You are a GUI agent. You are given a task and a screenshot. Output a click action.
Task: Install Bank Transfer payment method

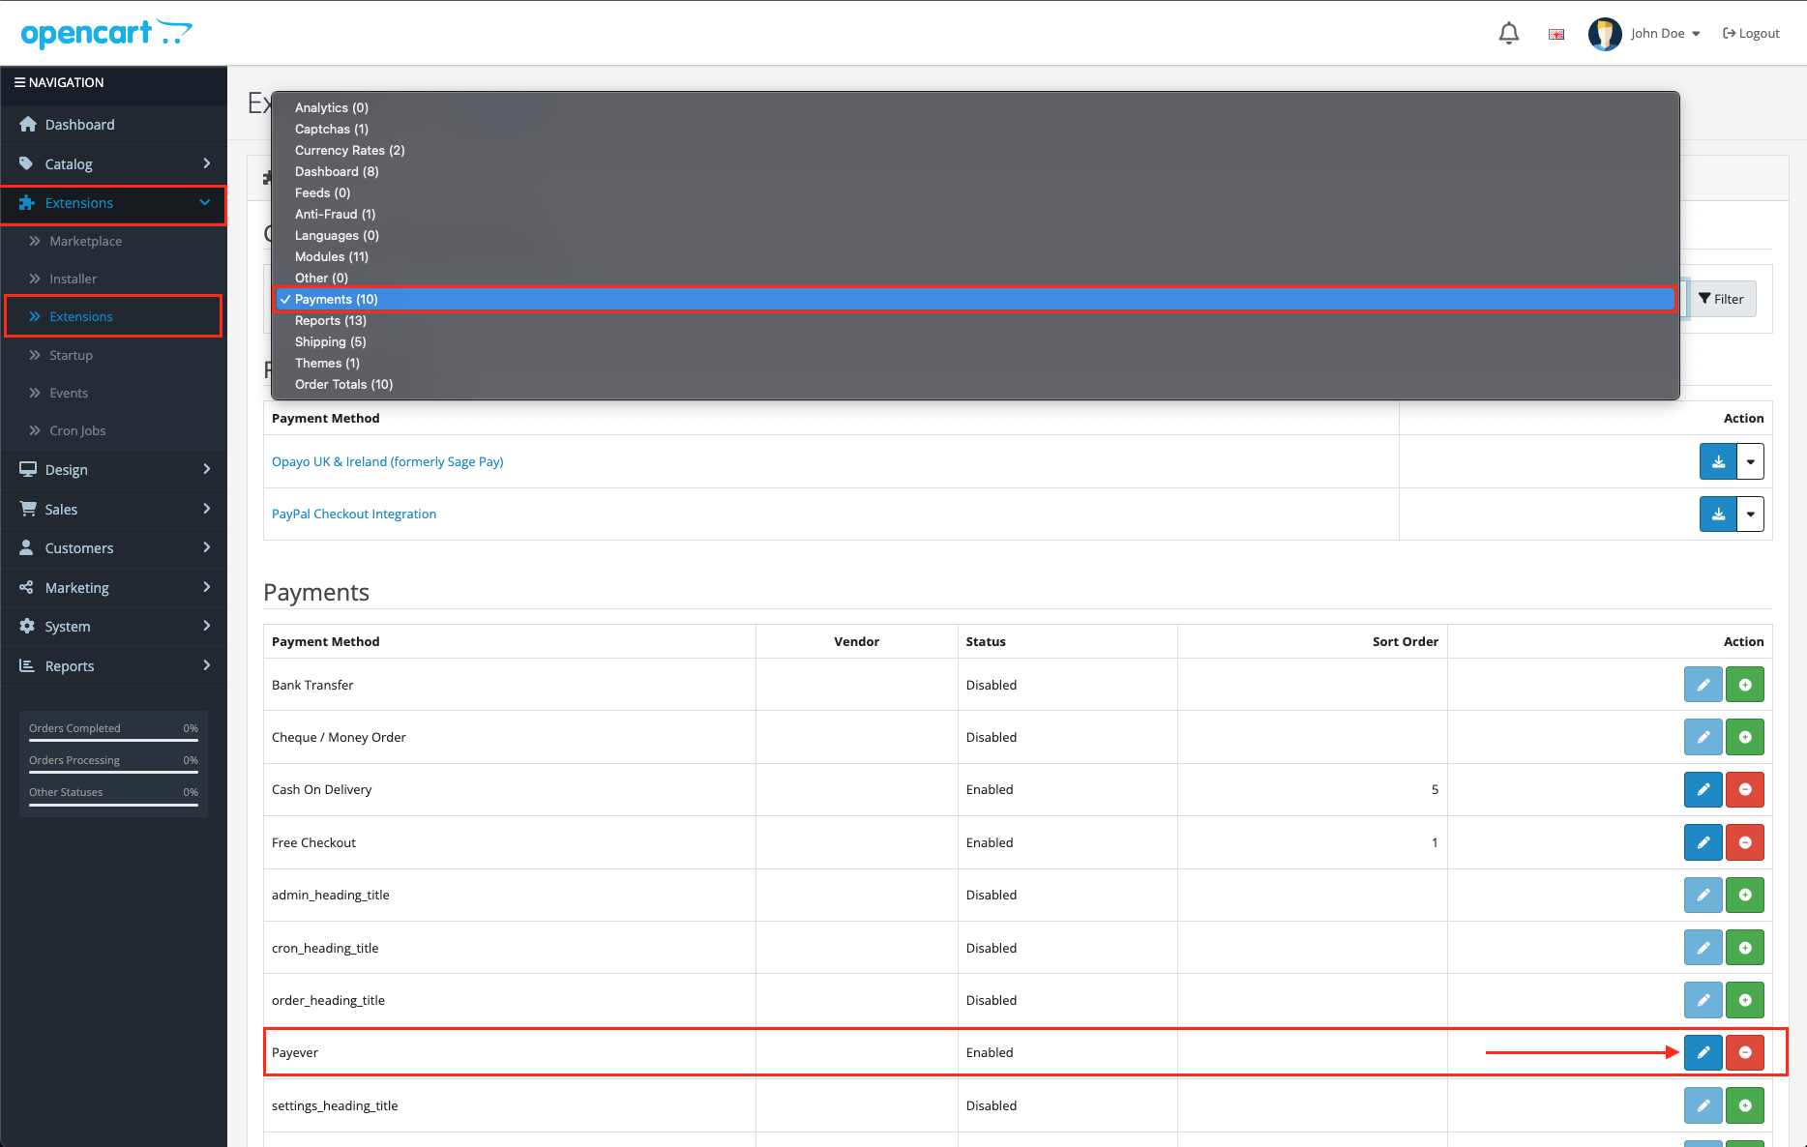[1745, 685]
